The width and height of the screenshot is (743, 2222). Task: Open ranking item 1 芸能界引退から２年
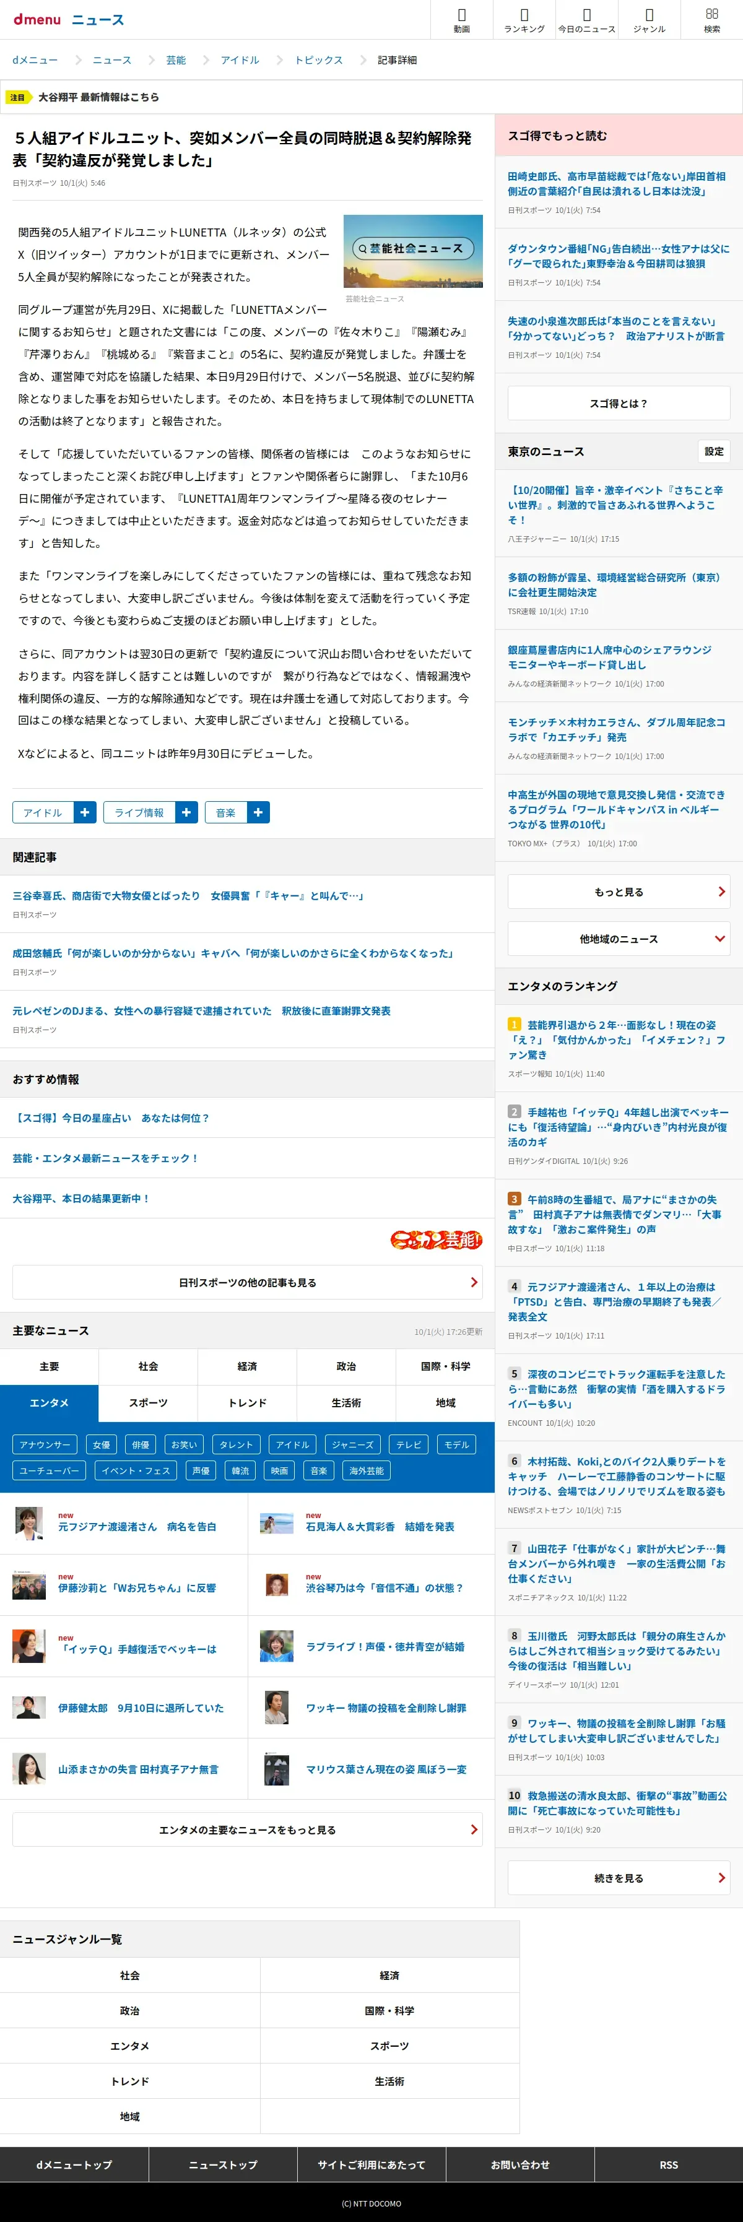tap(616, 1040)
